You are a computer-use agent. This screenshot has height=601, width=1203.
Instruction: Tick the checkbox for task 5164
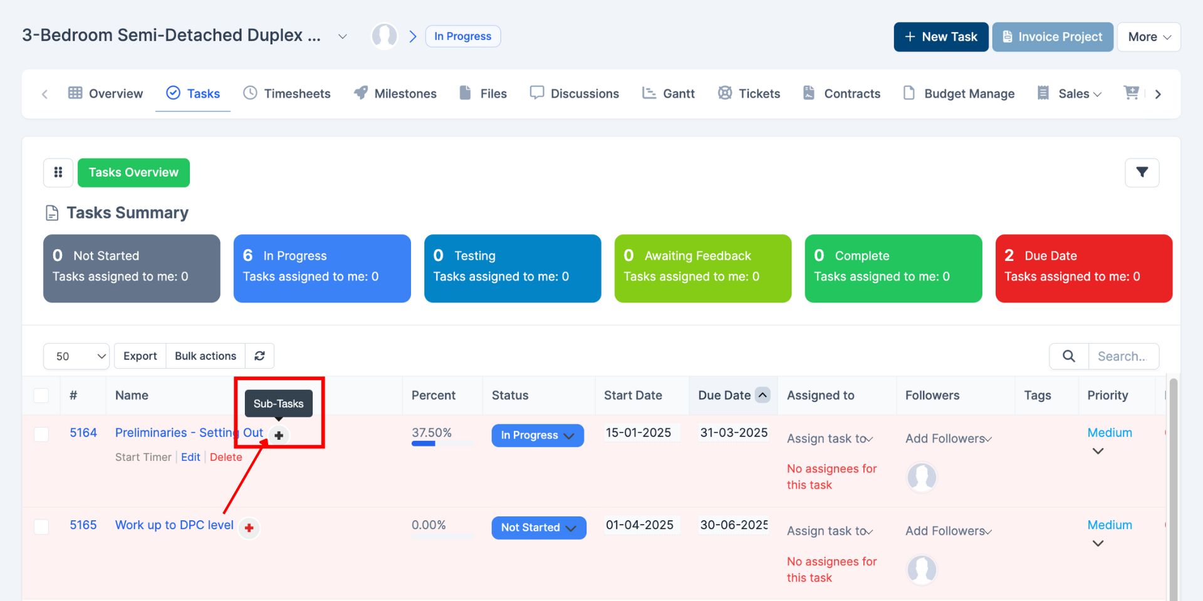[41, 434]
